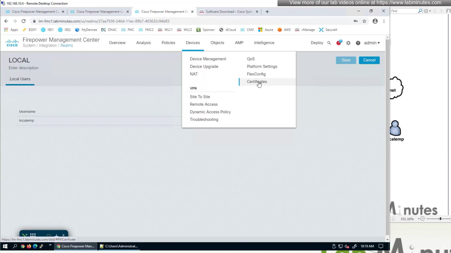Switch to the Local Users tab

20,79
